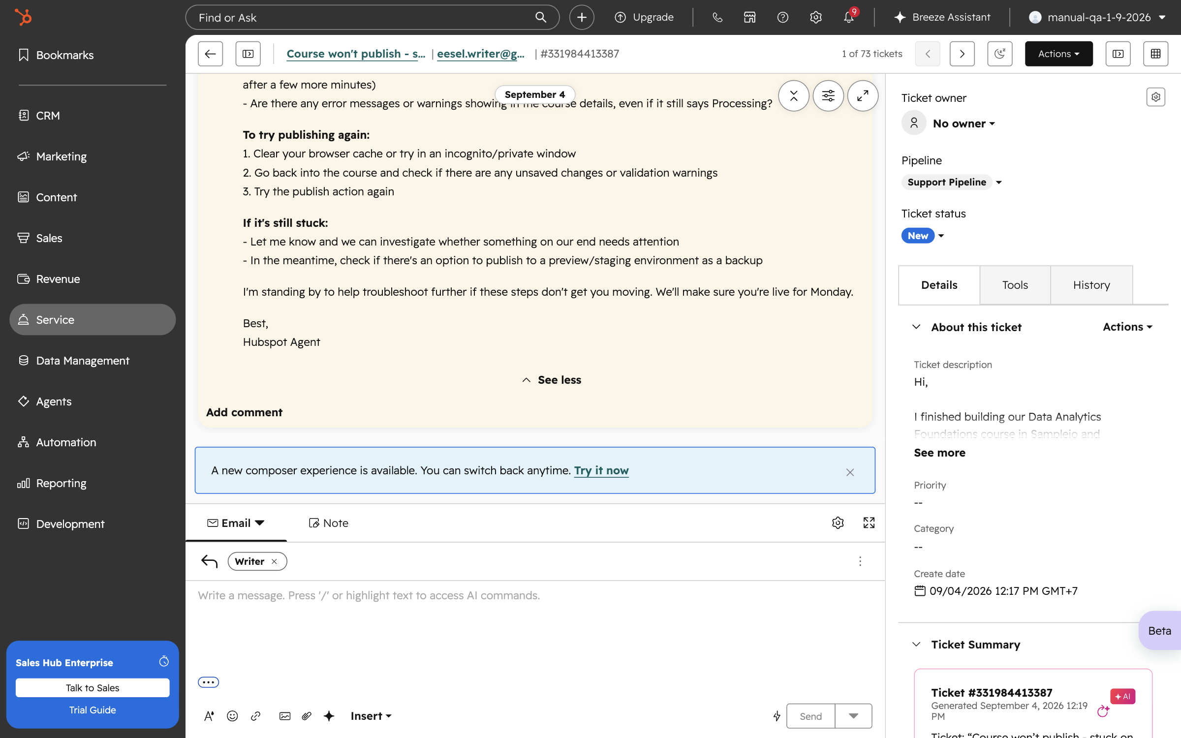Click See more in ticket description
This screenshot has height=738, width=1181.
939,453
